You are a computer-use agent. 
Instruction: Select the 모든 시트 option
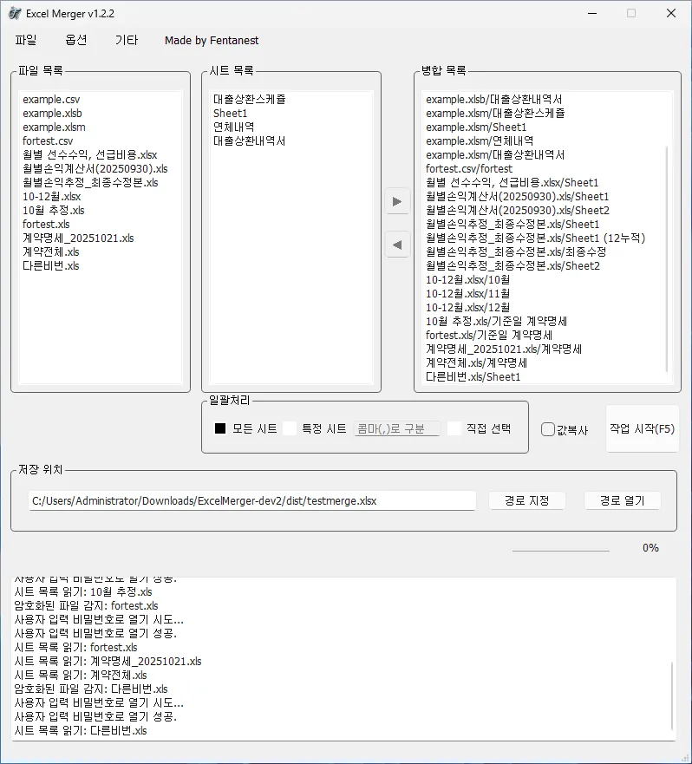[x=220, y=428]
